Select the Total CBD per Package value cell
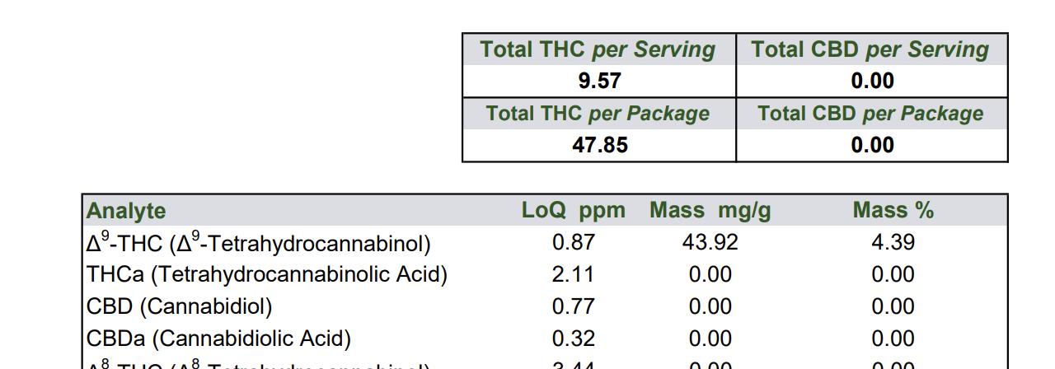This screenshot has width=1055, height=369. pyautogui.click(x=872, y=146)
